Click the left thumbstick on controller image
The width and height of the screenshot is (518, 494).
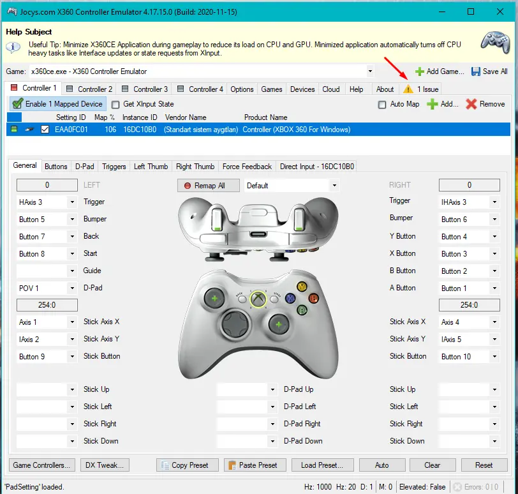pyautogui.click(x=214, y=299)
